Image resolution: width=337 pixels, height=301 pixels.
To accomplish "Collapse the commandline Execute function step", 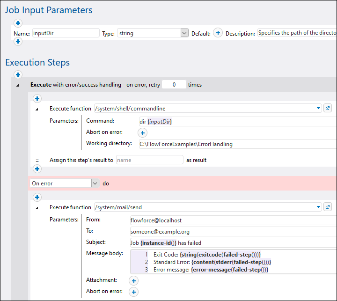I will tap(37, 109).
